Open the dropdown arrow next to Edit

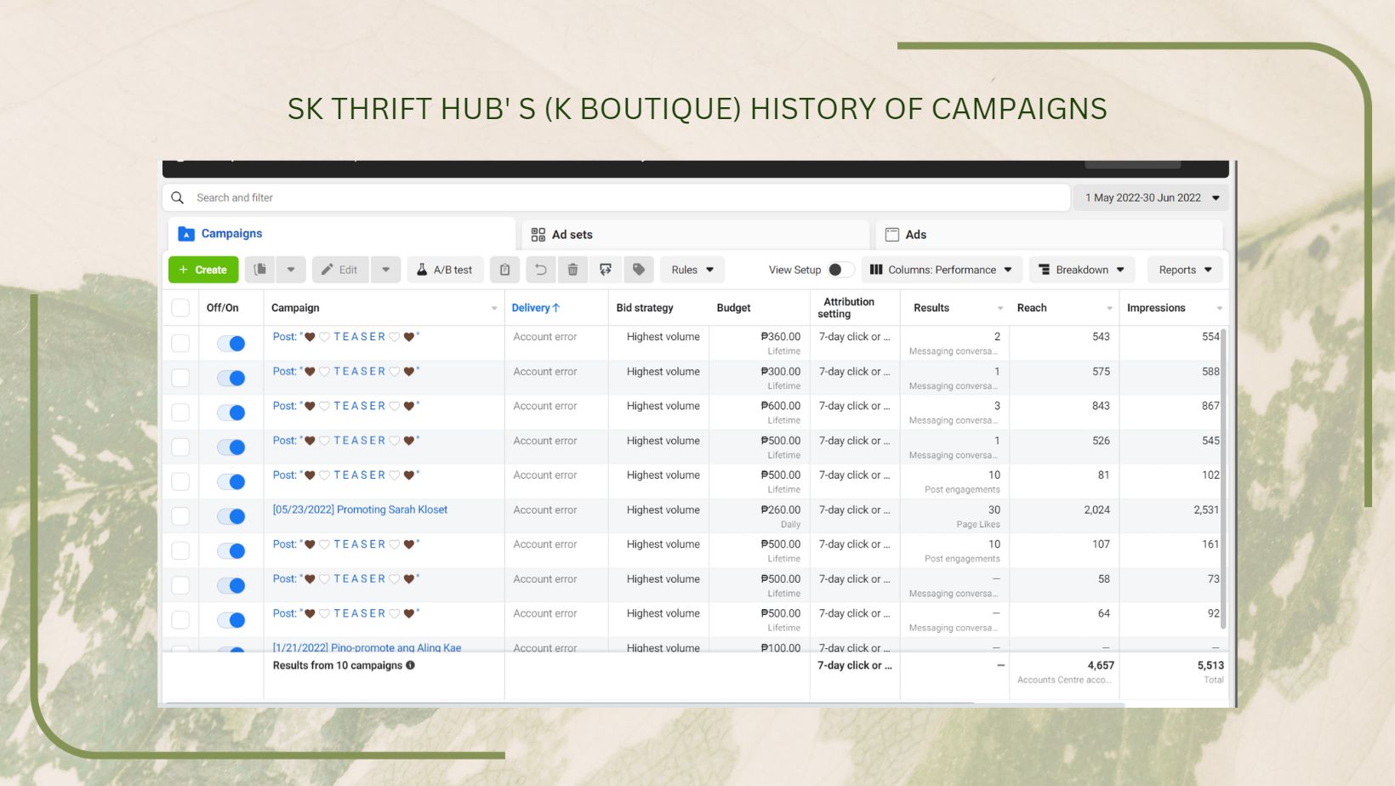tap(386, 270)
